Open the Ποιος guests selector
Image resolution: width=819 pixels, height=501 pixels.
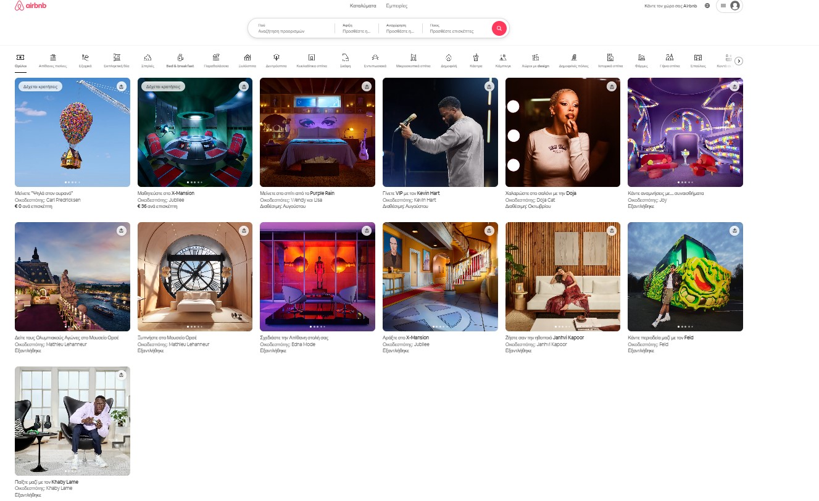click(457, 28)
